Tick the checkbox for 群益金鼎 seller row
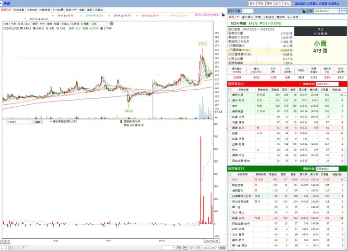The image size is (348, 251). click(x=229, y=185)
